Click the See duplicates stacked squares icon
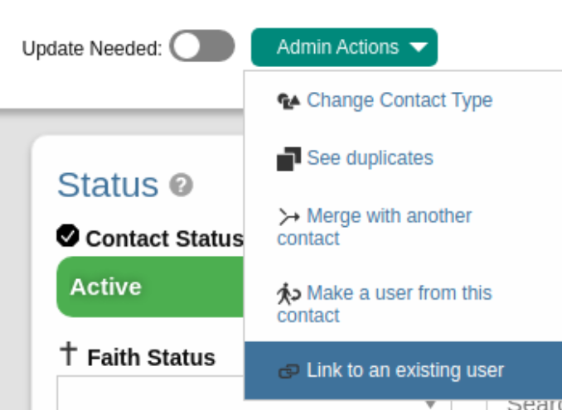562x410 pixels. [x=288, y=159]
